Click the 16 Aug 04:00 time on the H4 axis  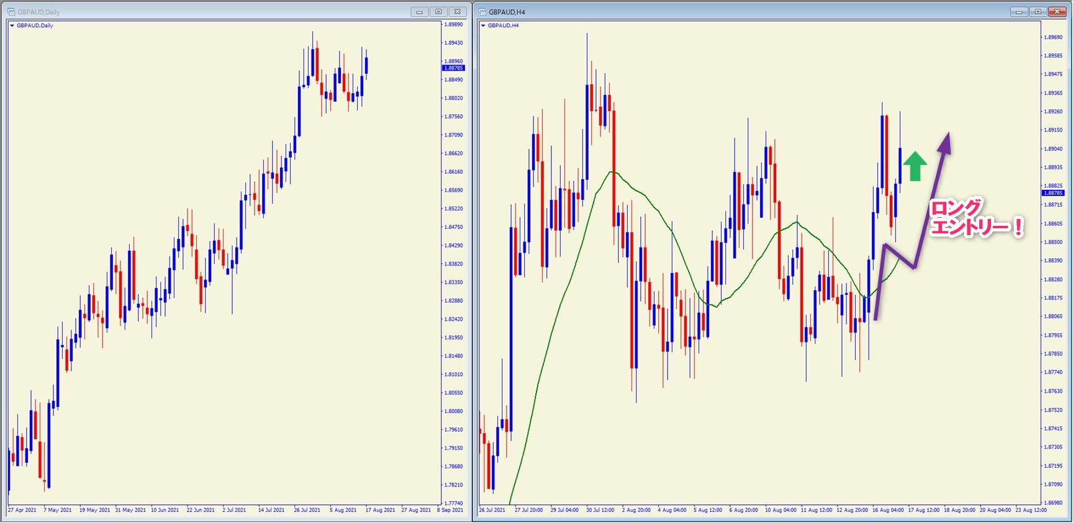click(x=888, y=510)
